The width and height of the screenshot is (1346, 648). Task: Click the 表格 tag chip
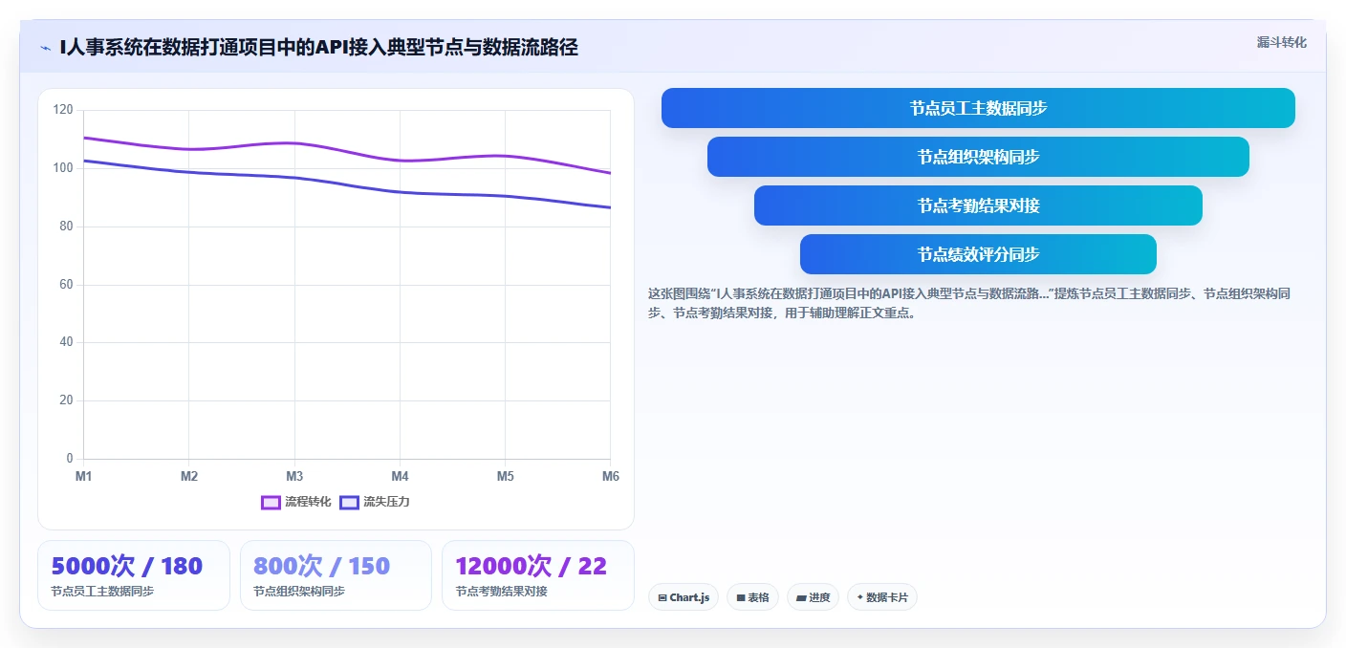pyautogui.click(x=752, y=597)
